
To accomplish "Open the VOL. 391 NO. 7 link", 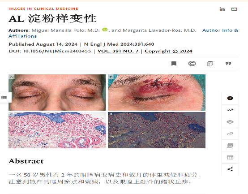I will tap(118, 51).
